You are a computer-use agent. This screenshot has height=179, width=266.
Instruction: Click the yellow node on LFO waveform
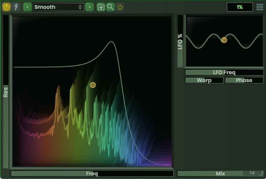tap(224, 40)
